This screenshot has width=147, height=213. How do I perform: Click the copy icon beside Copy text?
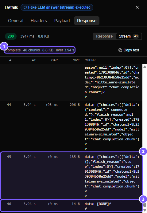pos(120,50)
